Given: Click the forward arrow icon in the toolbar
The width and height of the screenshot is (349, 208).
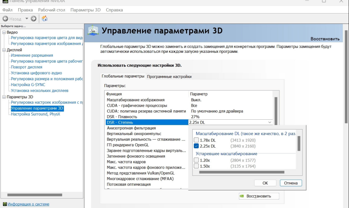Looking at the screenshot, I should click(x=33, y=19).
